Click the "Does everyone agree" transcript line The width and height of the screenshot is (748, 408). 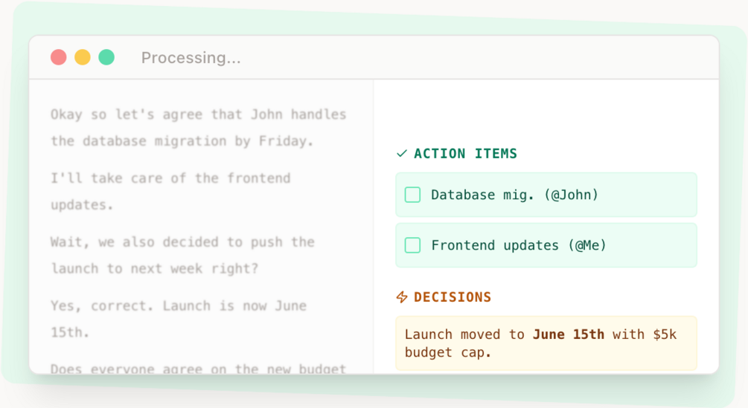pyautogui.click(x=198, y=369)
